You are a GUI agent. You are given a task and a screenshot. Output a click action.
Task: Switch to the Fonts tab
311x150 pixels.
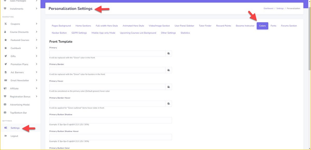click(273, 26)
